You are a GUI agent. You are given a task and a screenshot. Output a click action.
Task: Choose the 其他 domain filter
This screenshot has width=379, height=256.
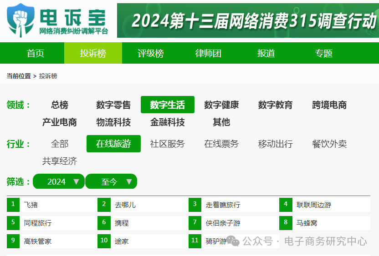tap(221, 122)
